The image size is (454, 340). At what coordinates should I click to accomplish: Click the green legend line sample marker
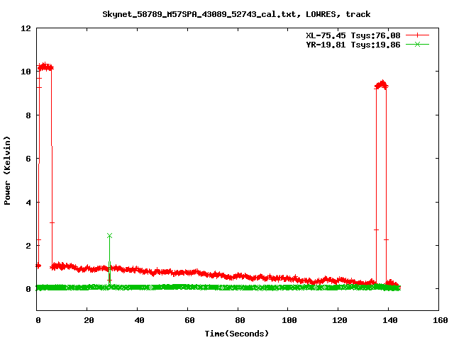(x=417, y=44)
